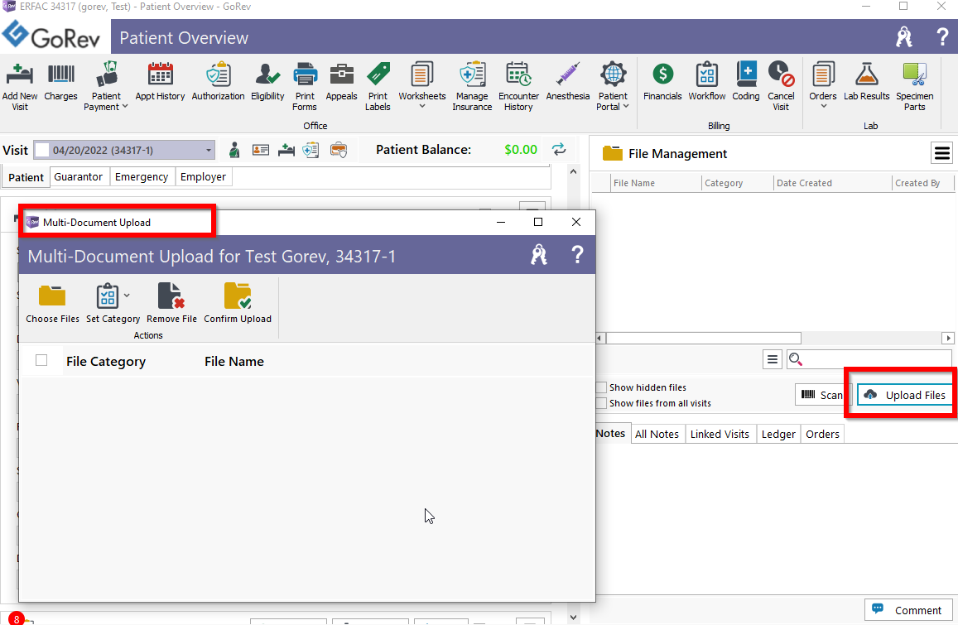Screen dimensions: 958x625
Task: Refresh the patient balance
Action: coord(558,149)
